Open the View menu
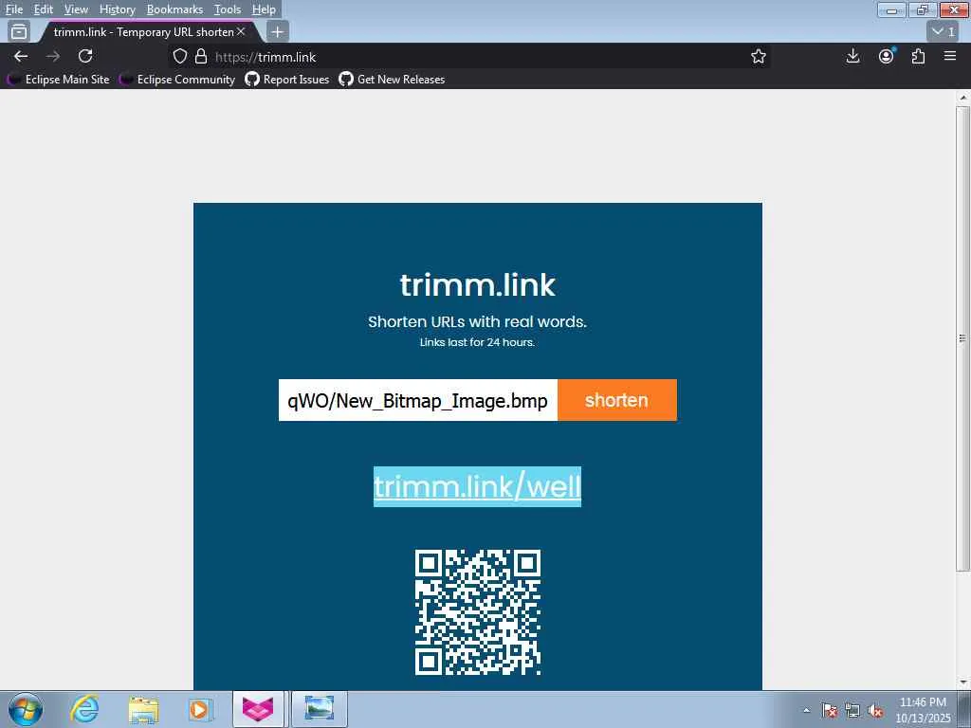 click(x=76, y=9)
